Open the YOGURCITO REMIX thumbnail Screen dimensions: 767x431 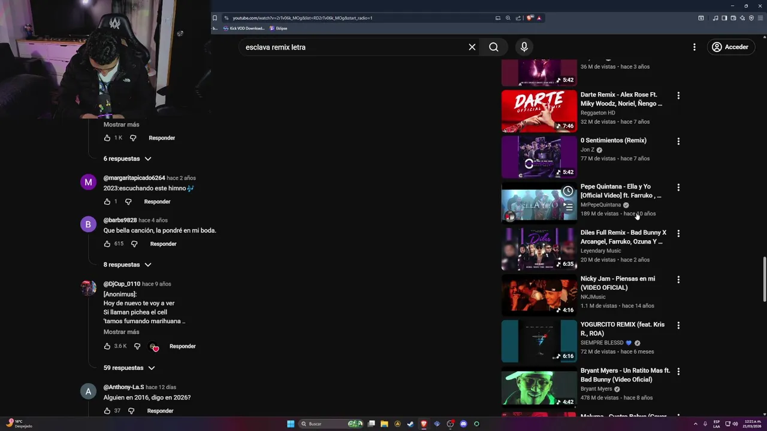(x=539, y=341)
